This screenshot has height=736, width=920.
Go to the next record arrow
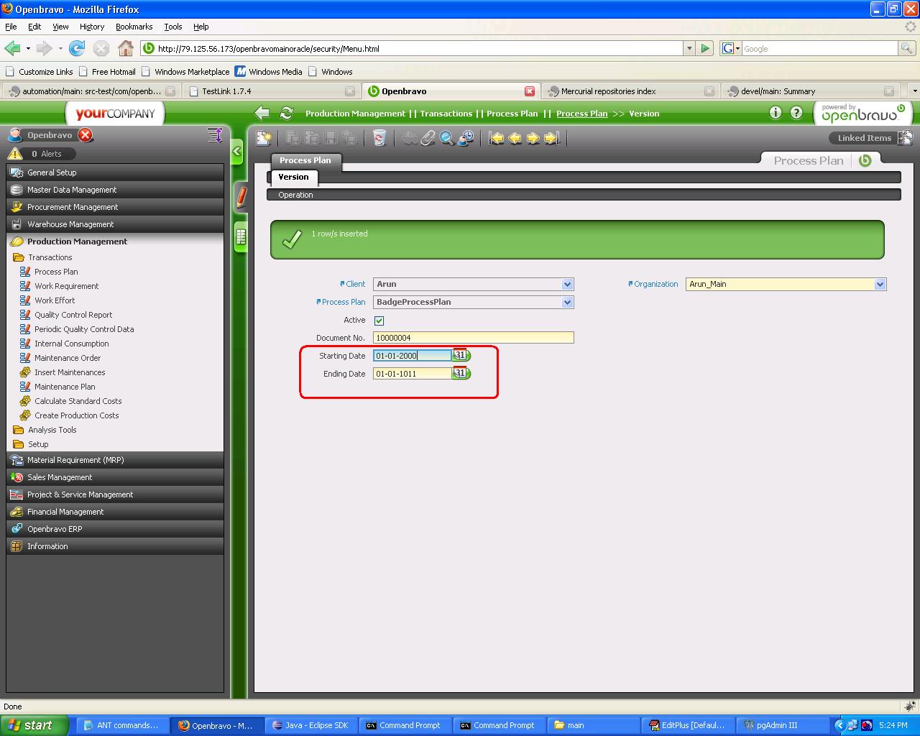coord(533,138)
